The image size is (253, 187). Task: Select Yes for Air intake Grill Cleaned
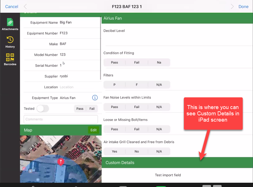point(115,152)
